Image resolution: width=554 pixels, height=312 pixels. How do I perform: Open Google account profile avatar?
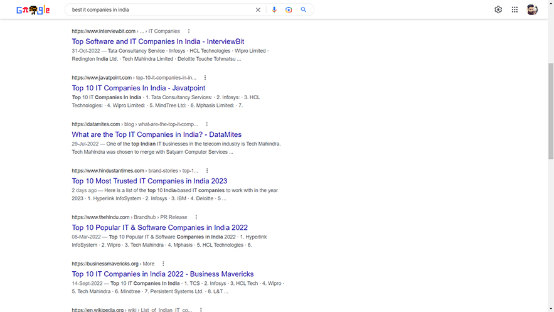pyautogui.click(x=532, y=9)
